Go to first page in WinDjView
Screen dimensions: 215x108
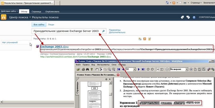click(119, 69)
